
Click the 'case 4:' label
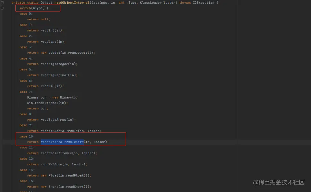click(26, 58)
